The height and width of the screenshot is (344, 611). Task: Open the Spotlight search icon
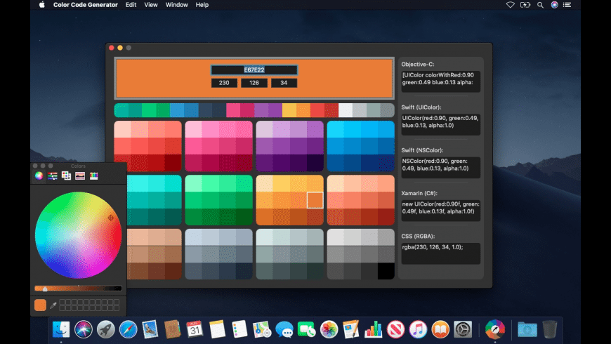540,5
